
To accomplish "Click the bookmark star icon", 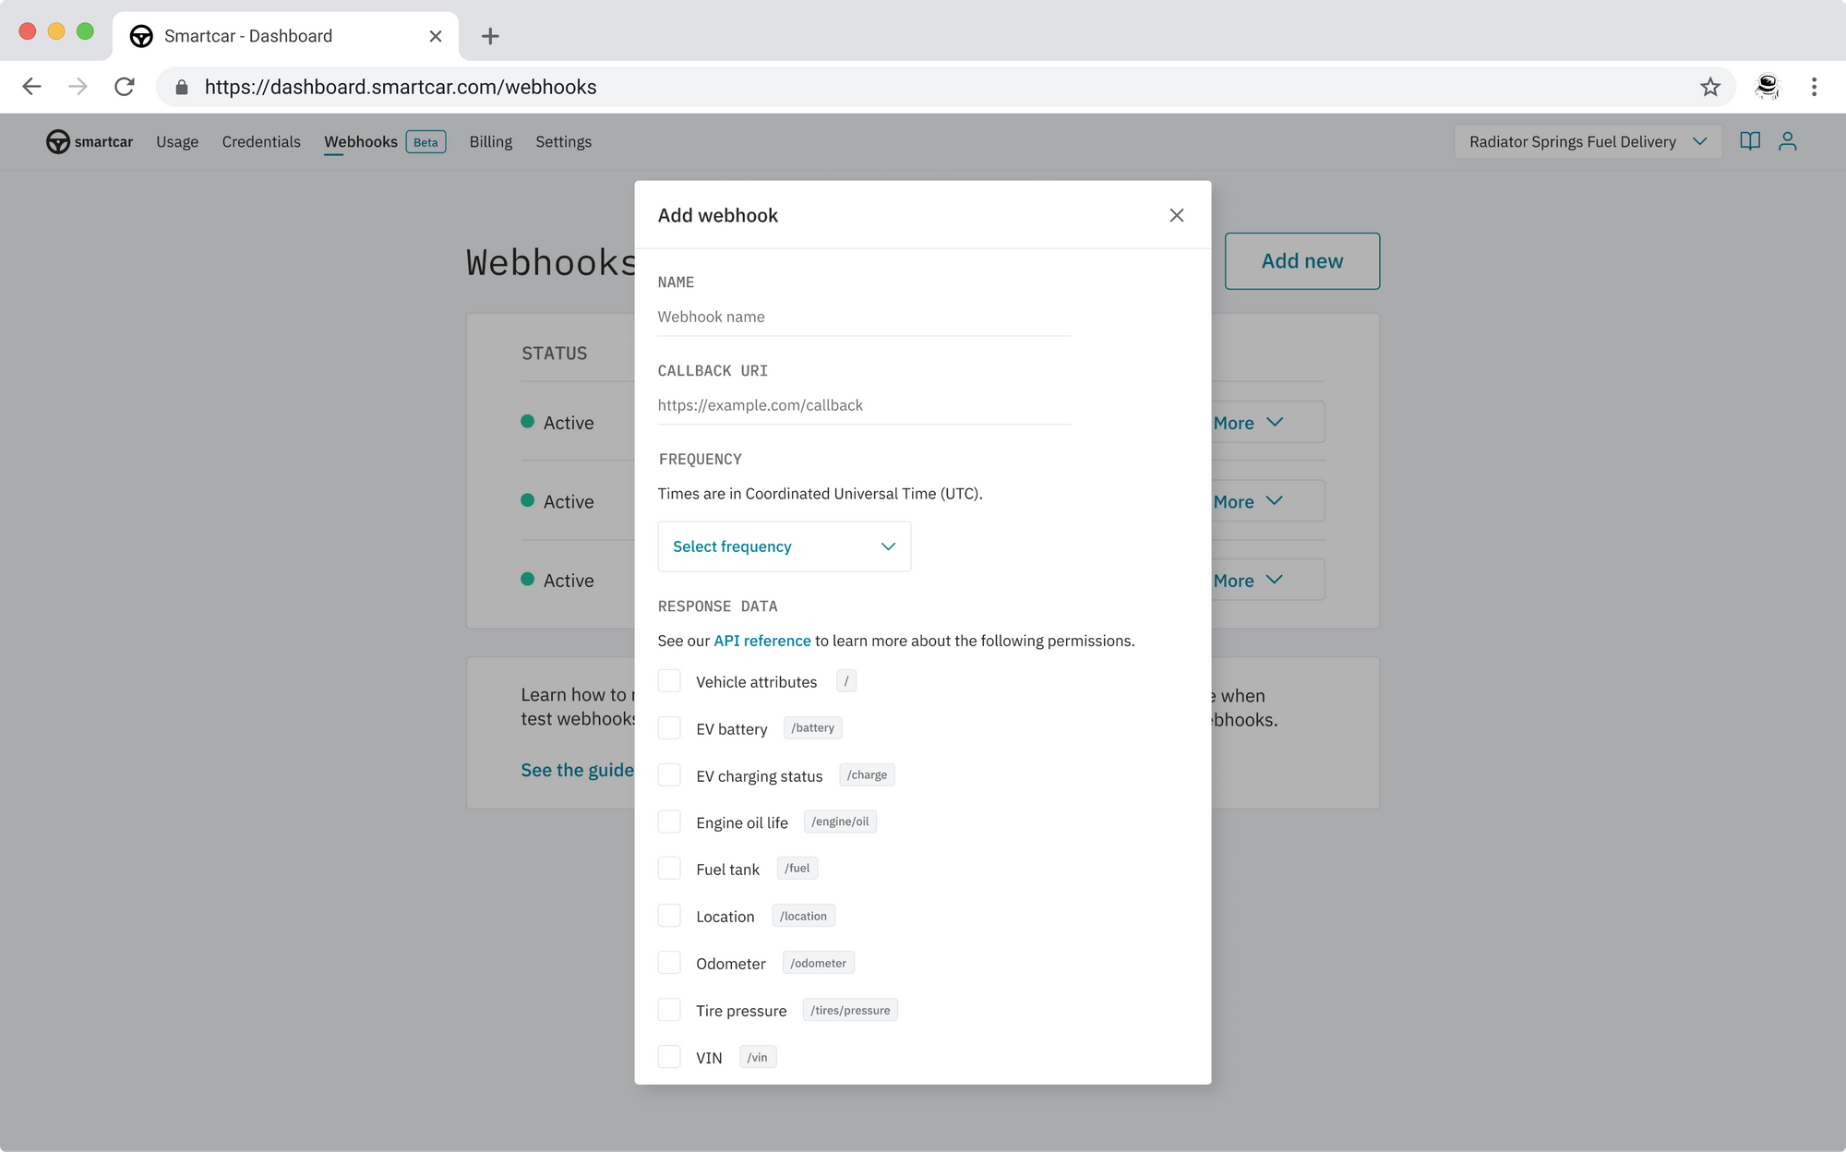I will pos(1709,86).
